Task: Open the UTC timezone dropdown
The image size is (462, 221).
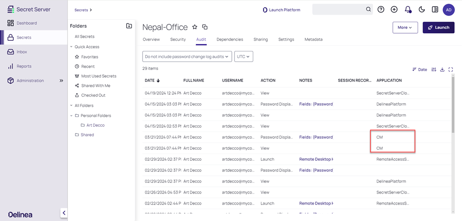Action: 243,56
